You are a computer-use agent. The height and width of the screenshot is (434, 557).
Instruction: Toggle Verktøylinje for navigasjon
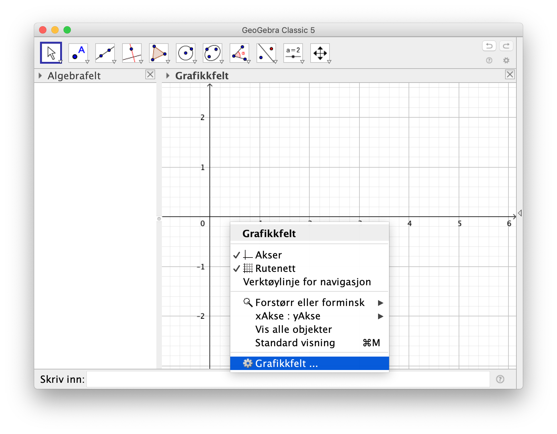pyautogui.click(x=310, y=282)
